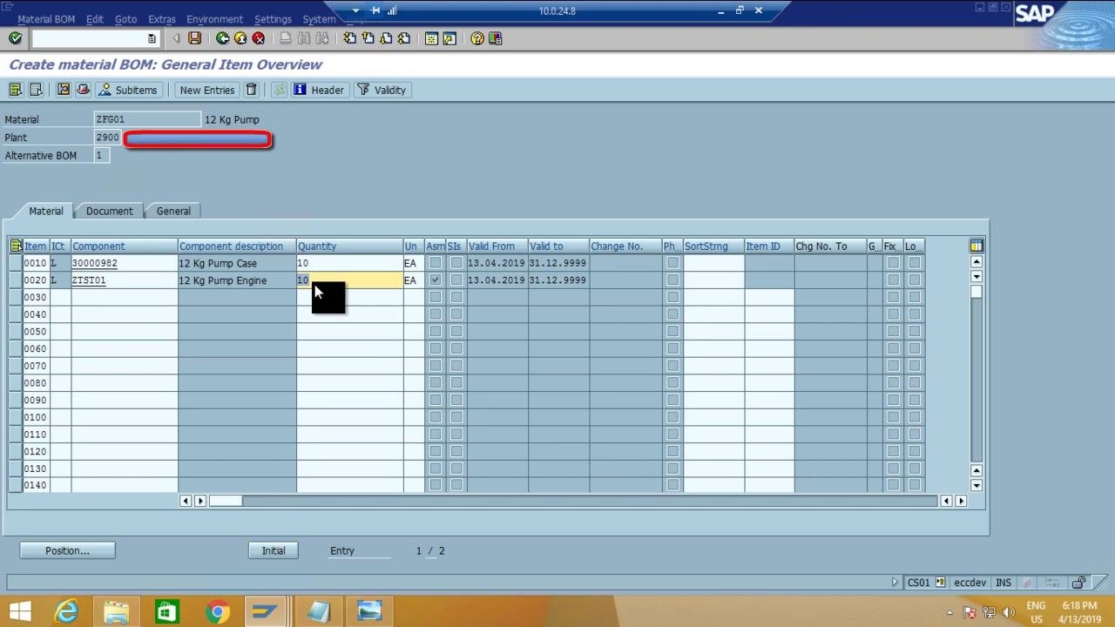Image resolution: width=1115 pixels, height=627 pixels.
Task: Select the Quantity cell of item 0010
Action: [x=349, y=263]
